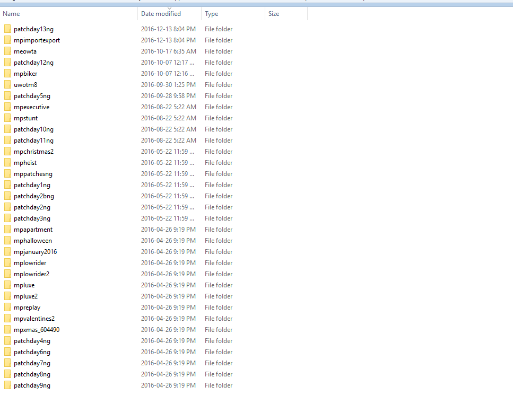Image resolution: width=513 pixels, height=404 pixels.
Task: Click the mpstunt folder icon
Action: click(x=7, y=118)
